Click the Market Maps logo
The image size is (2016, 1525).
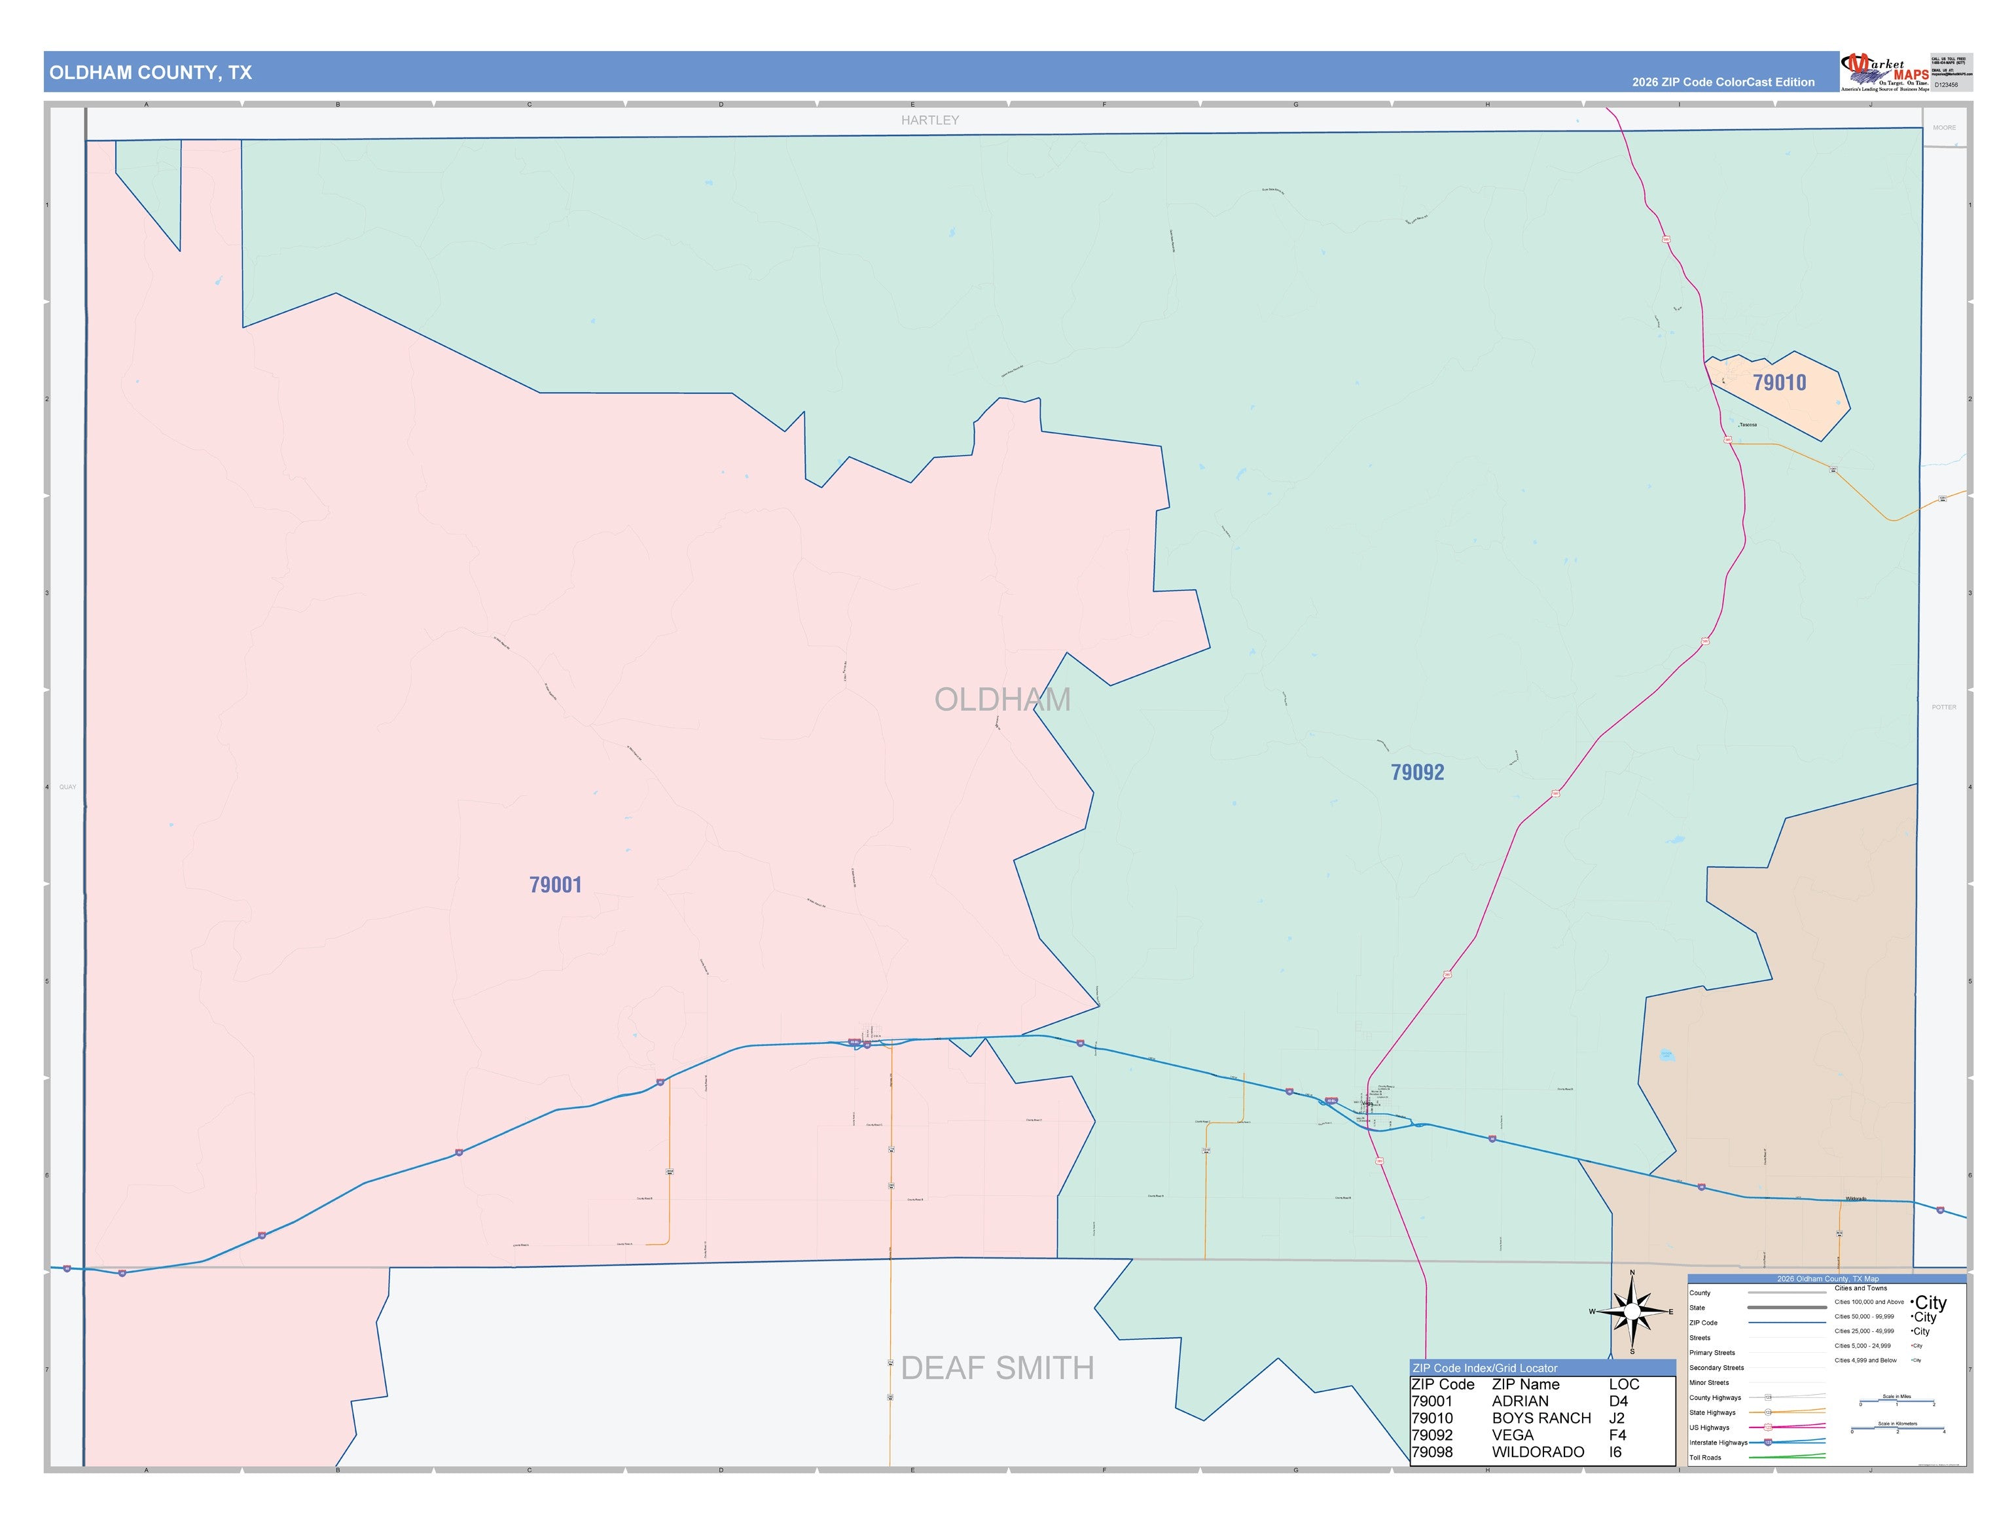(1884, 73)
